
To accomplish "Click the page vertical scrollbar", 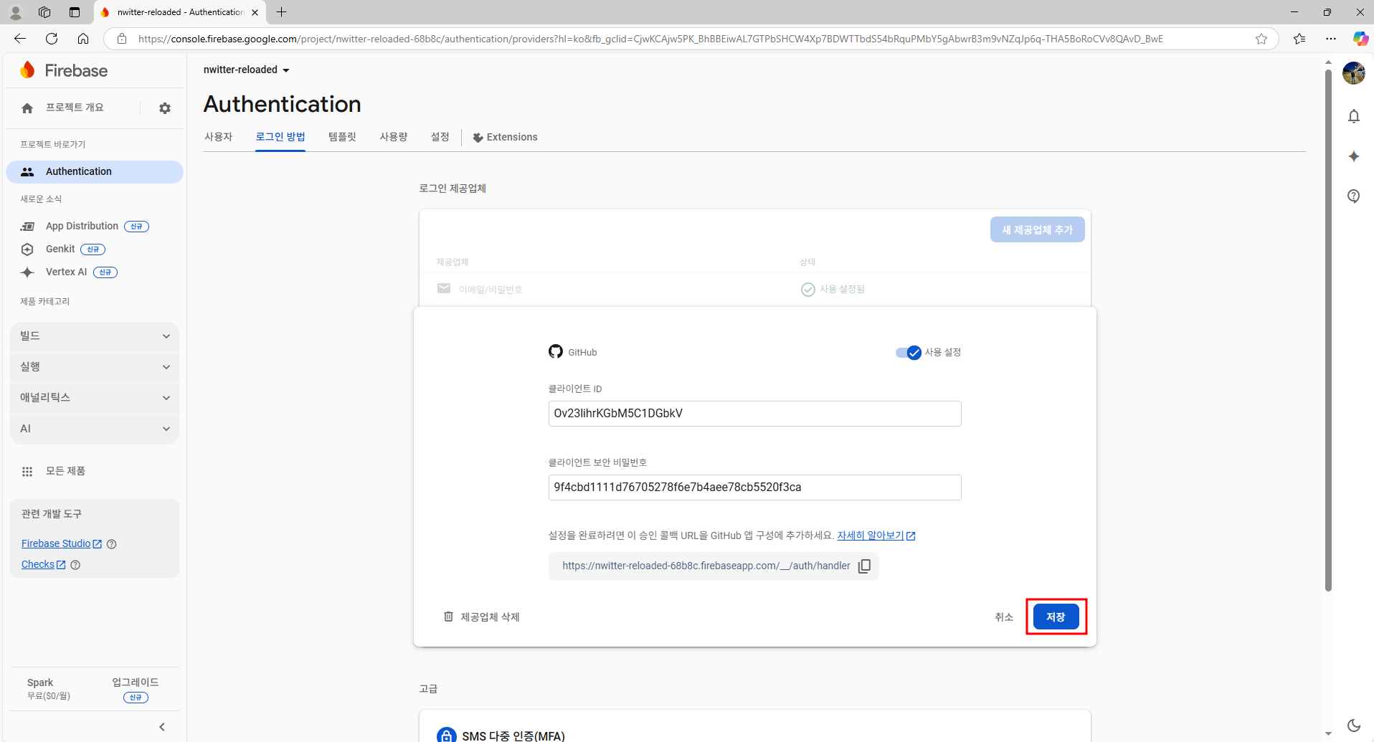I will [x=1328, y=330].
